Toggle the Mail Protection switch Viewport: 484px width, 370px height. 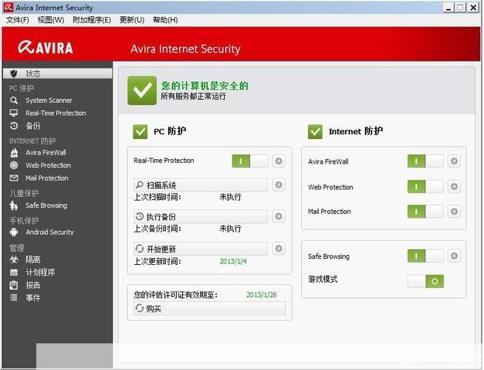[x=426, y=212]
